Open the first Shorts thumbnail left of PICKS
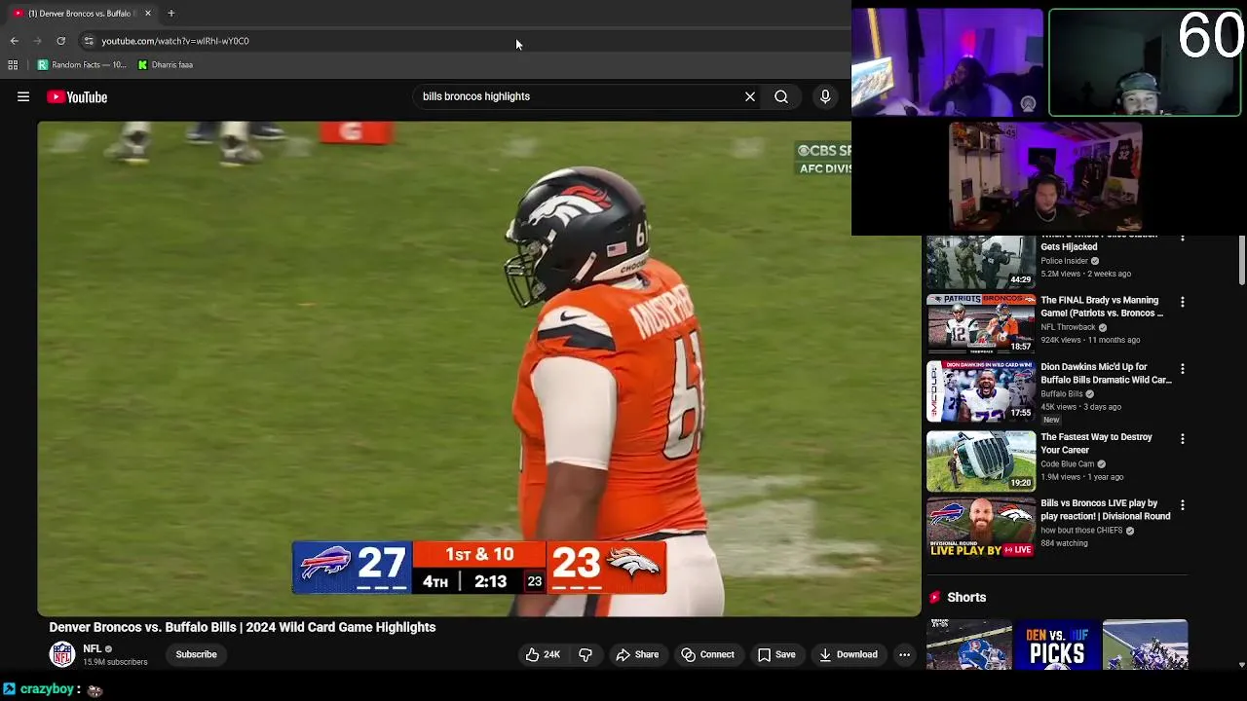 pyautogui.click(x=969, y=645)
